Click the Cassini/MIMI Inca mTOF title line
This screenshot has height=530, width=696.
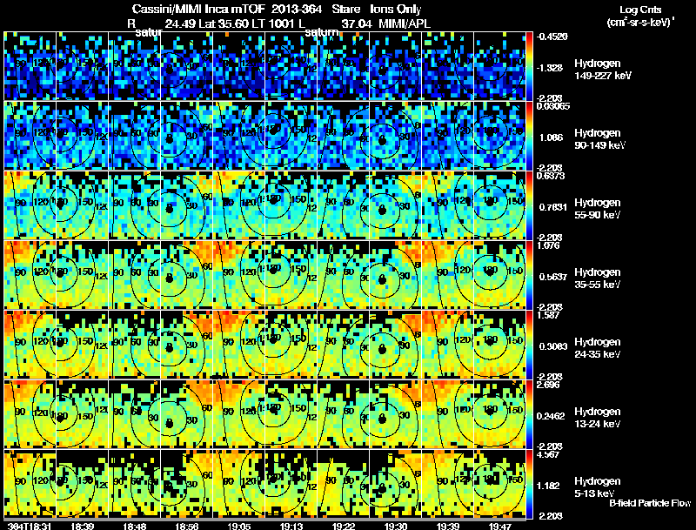[277, 10]
